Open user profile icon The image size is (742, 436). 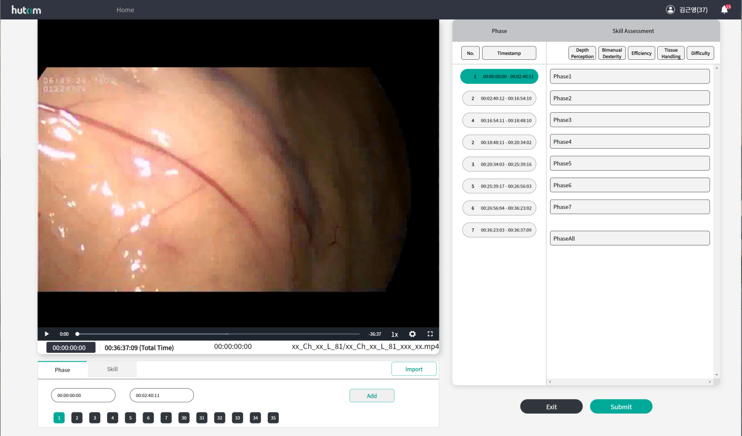point(670,9)
